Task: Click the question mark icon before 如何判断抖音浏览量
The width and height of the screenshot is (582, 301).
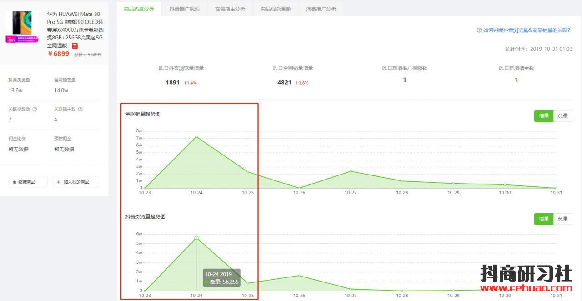Action: 479,30
